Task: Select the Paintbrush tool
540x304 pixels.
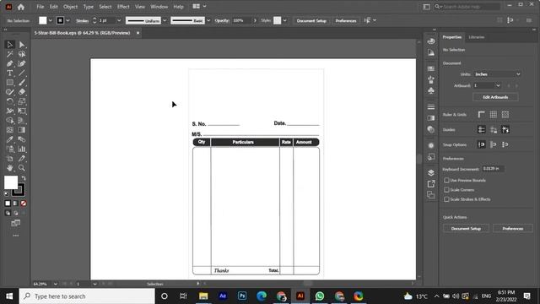Action: click(x=22, y=83)
